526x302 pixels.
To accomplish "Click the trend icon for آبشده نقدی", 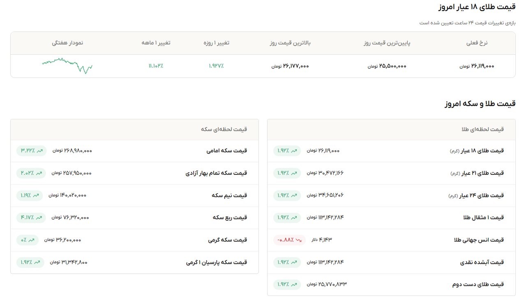I will (294, 262).
